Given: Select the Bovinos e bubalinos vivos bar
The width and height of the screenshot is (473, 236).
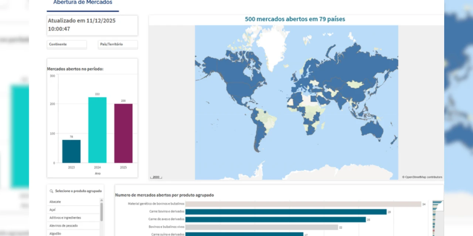Looking at the screenshot, I should [262, 227].
